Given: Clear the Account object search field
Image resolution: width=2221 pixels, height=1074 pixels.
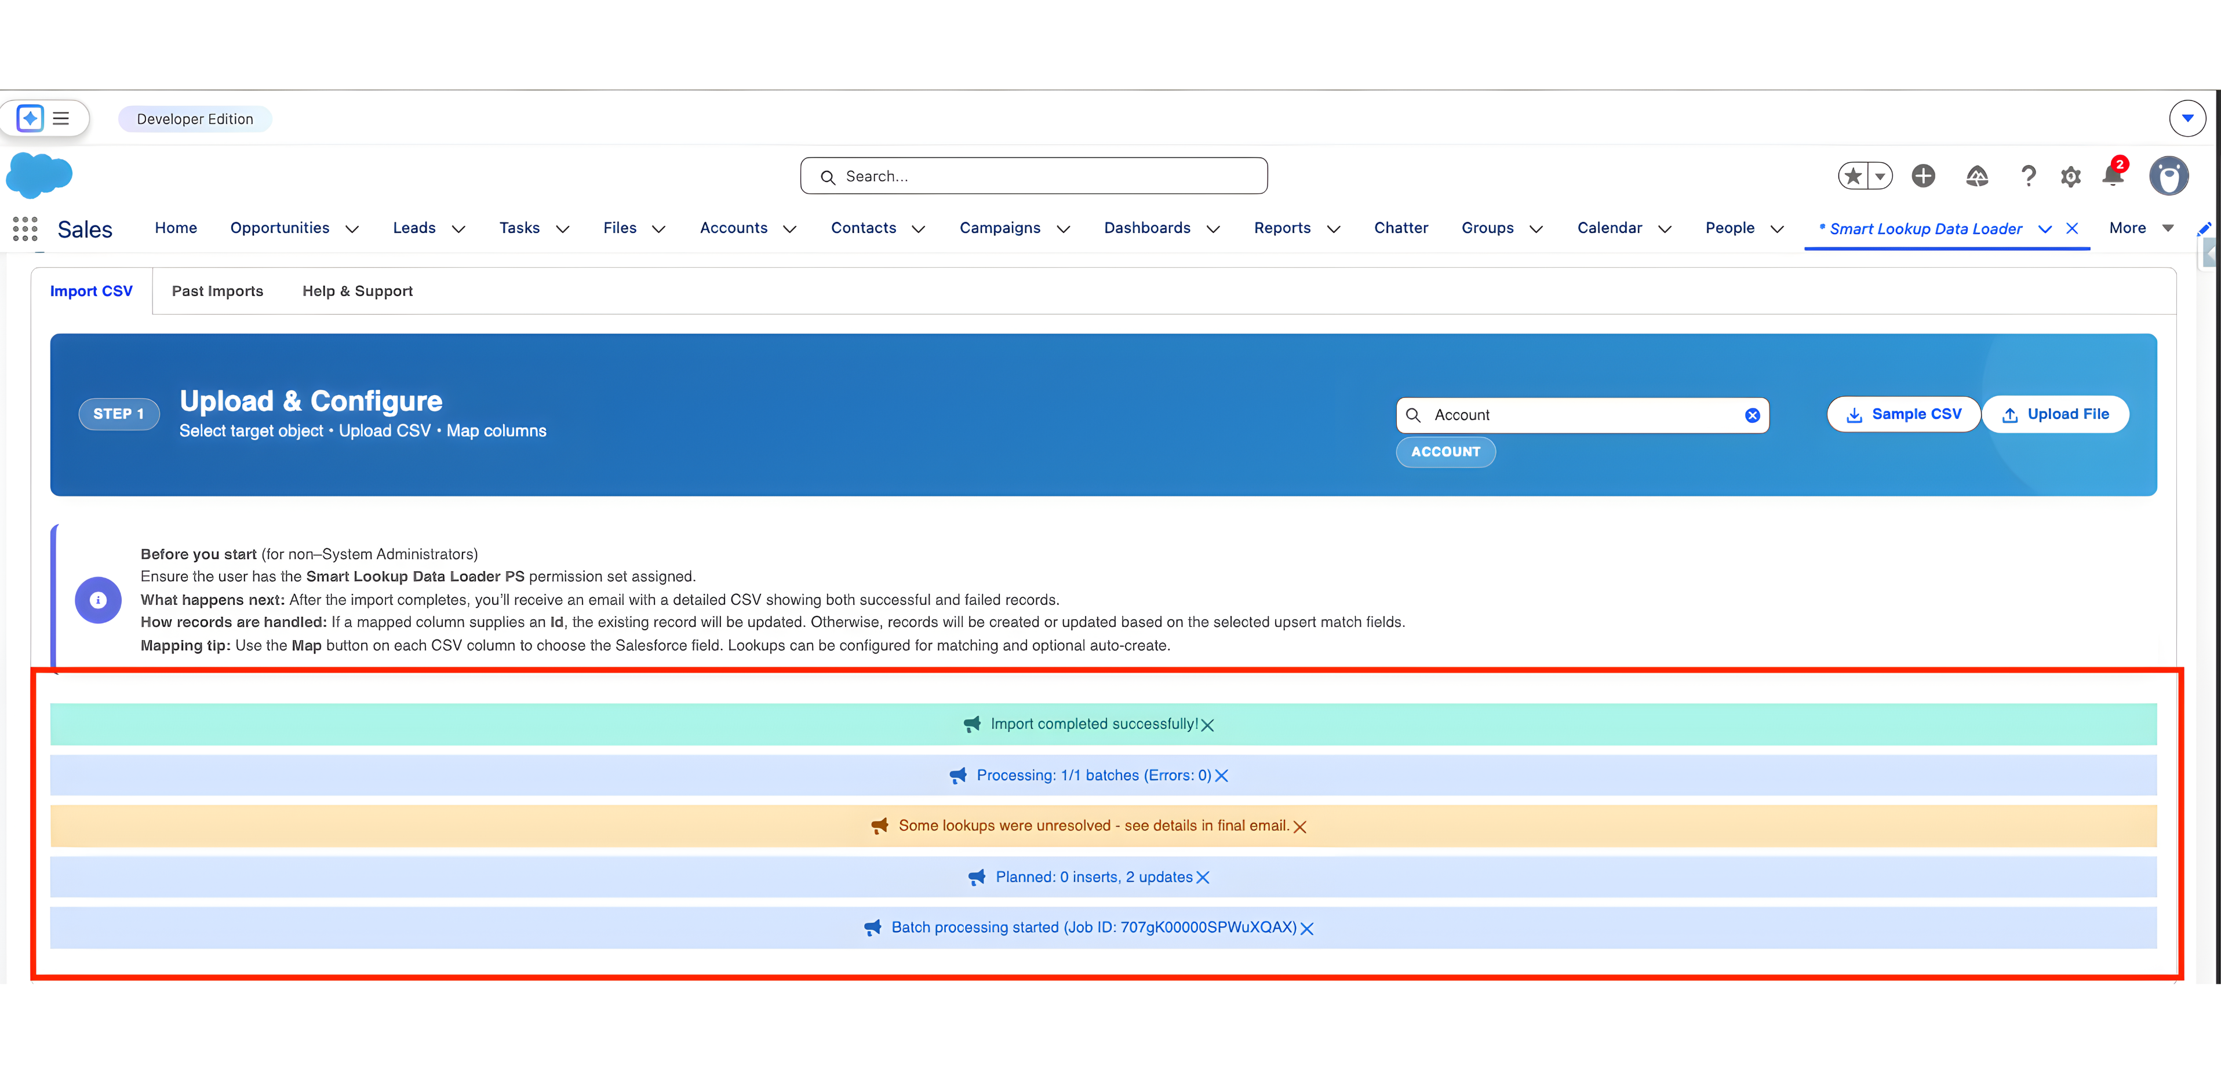Looking at the screenshot, I should [x=1752, y=415].
